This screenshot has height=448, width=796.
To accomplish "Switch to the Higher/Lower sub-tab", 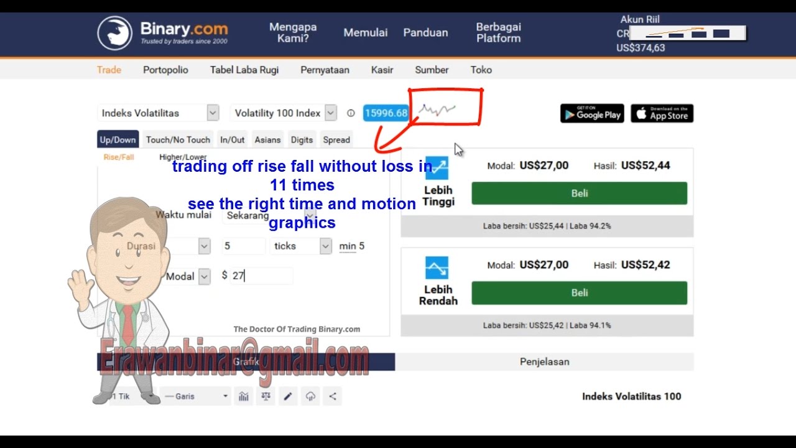I will (x=183, y=157).
